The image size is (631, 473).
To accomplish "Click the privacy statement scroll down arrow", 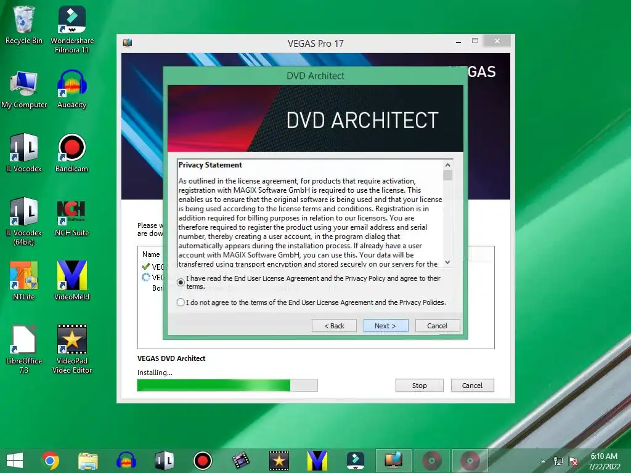I will tap(447, 262).
